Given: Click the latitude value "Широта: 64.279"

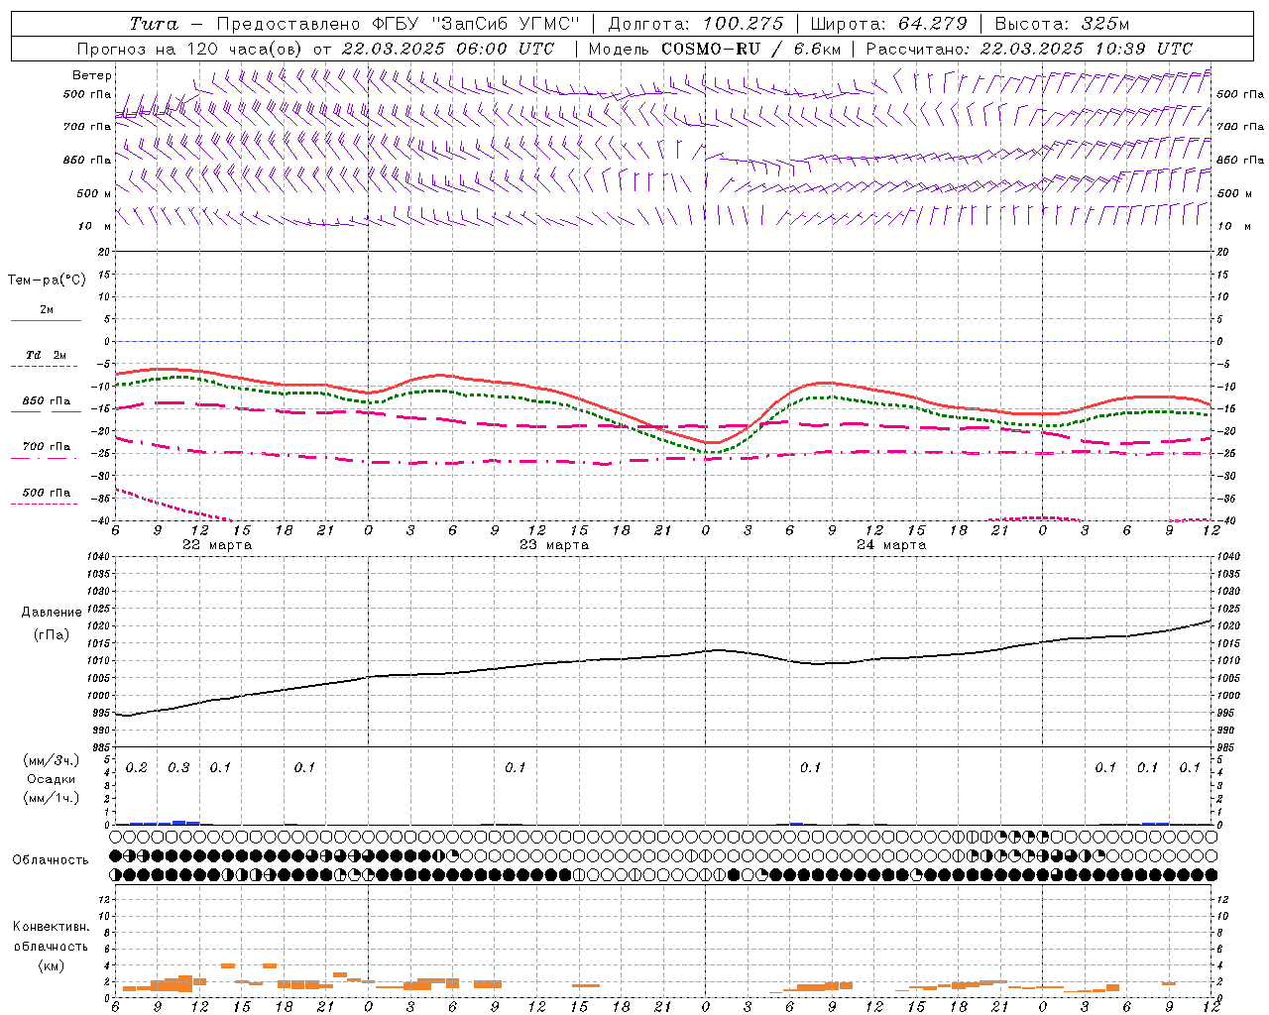Looking at the screenshot, I should point(888,24).
